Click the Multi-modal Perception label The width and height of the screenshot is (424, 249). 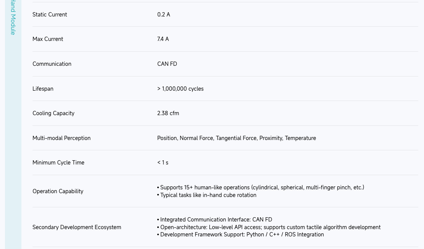(x=62, y=138)
